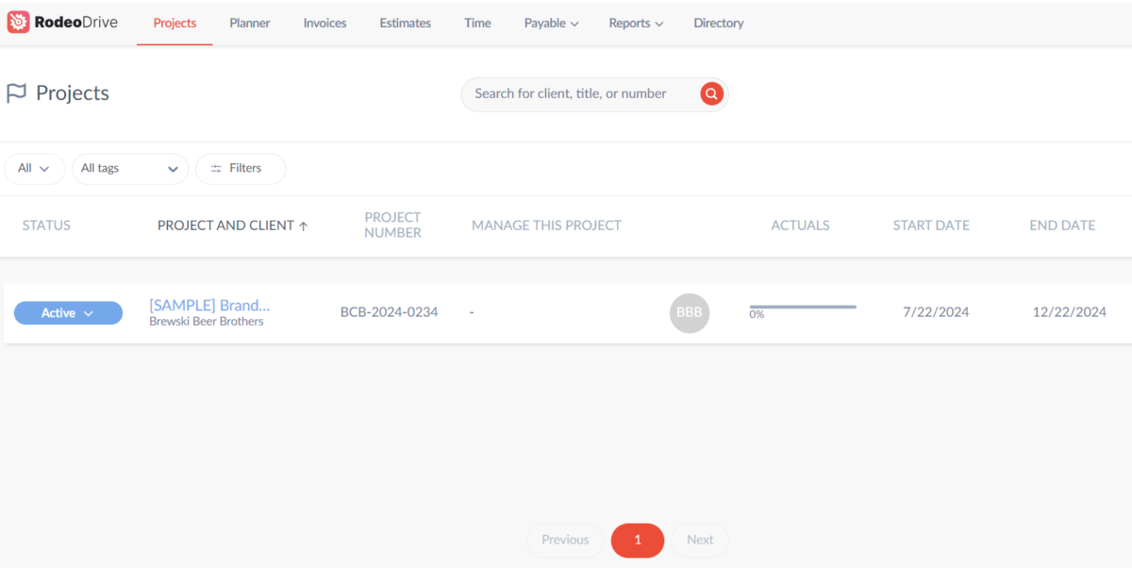Click the red search magnifier icon
Screen dimensions: 1132x568
[711, 93]
